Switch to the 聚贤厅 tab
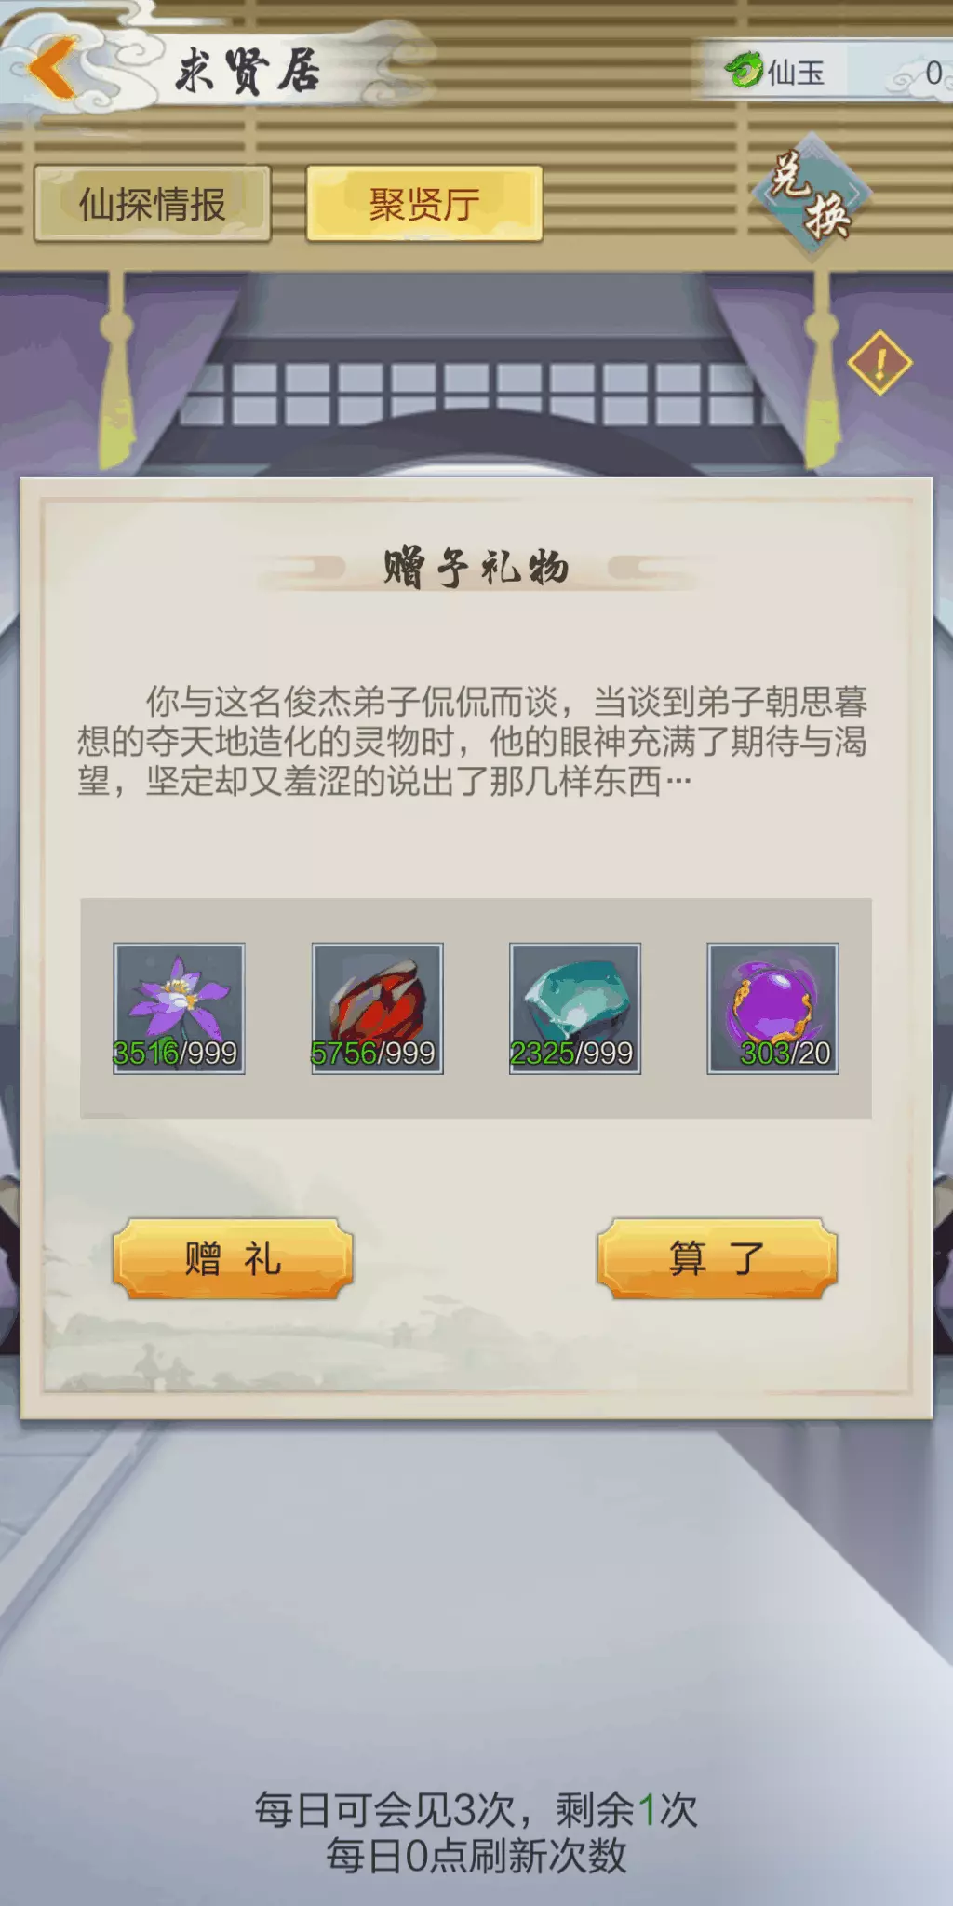The image size is (953, 1906). tap(424, 204)
